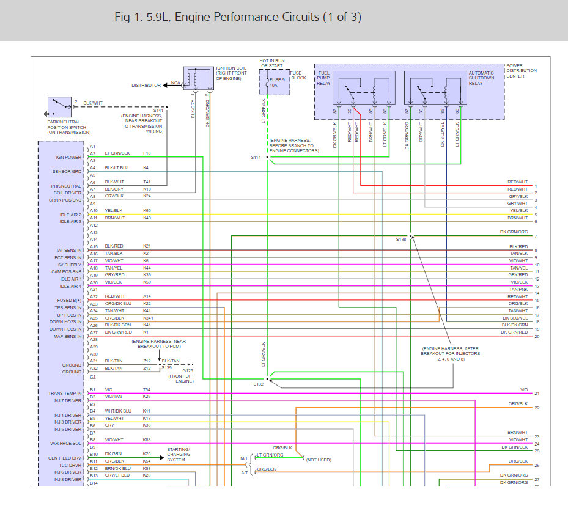The width and height of the screenshot is (568, 506).
Task: Click the 'INJ 5 DRIVER' label
Action: point(67,429)
